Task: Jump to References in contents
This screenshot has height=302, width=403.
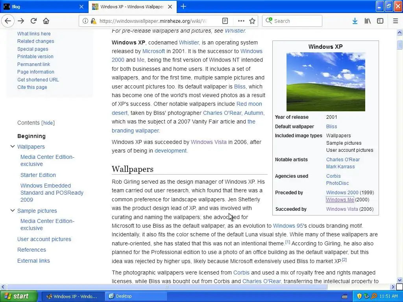Action: coord(31,250)
